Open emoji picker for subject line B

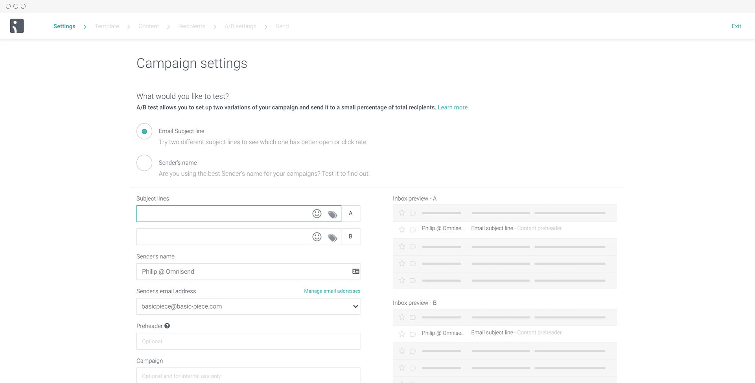[x=317, y=237]
